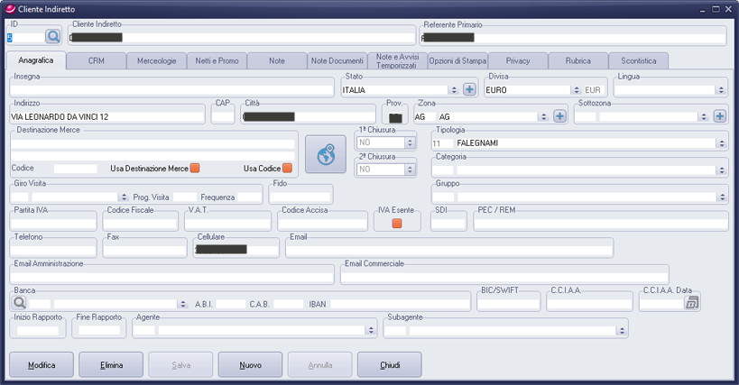Expand the Tipologia dropdown
The height and width of the screenshot is (385, 739).
pos(721,143)
